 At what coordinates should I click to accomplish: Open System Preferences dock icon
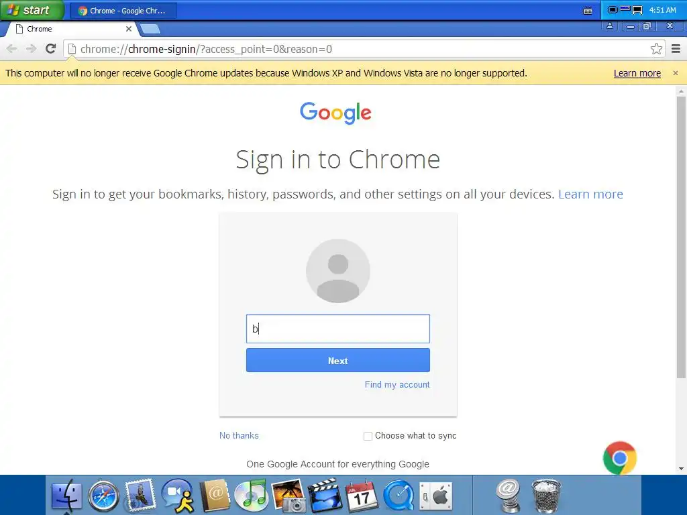click(435, 497)
